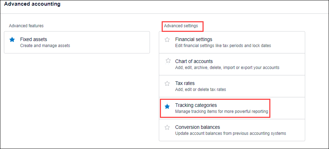Screen dimensions: 329x149
Task: Select the Tax rates title
Action: tap(185, 83)
